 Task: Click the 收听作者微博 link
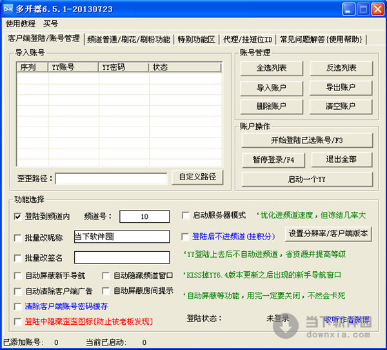[x=347, y=320]
